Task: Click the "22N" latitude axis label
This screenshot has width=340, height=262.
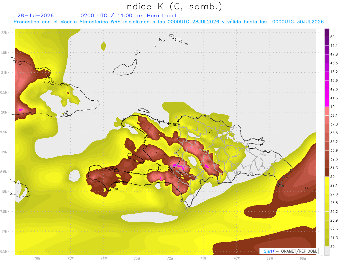Action: pyautogui.click(x=4, y=33)
